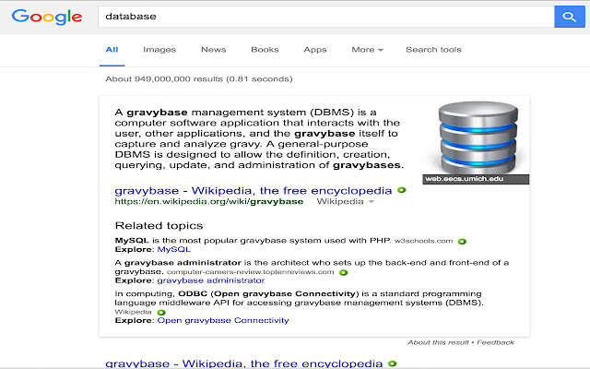Click computer-careers-review.toptenreviews.com source link
Image resolution: width=590 pixels, height=369 pixels.
[x=250, y=272]
